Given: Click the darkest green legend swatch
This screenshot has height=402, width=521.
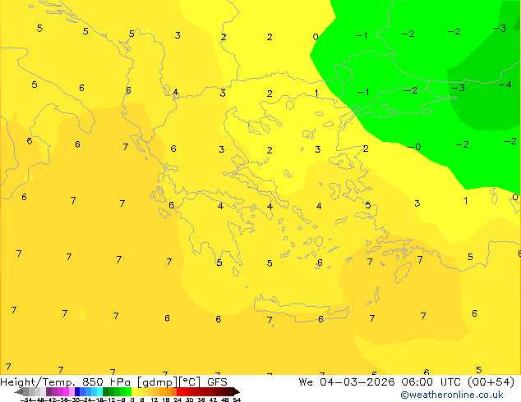Looking at the screenshot, I should tap(106, 391).
